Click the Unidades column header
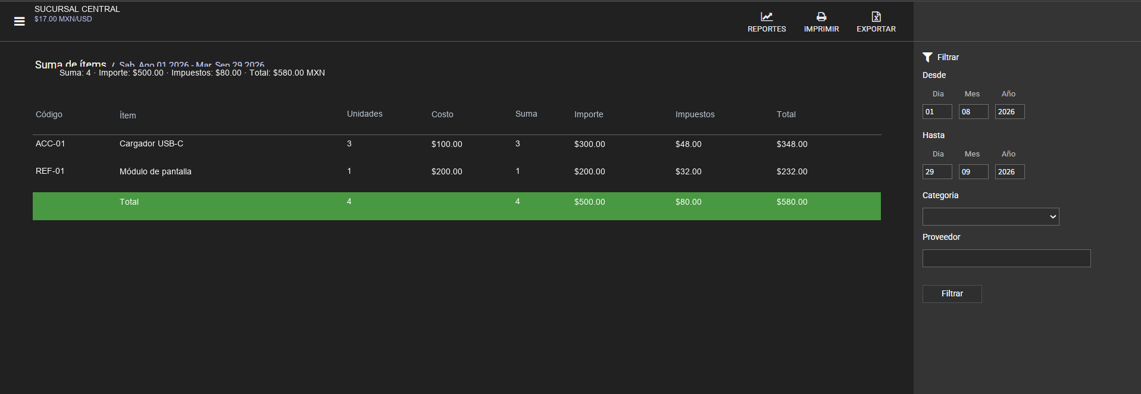 pyautogui.click(x=365, y=114)
